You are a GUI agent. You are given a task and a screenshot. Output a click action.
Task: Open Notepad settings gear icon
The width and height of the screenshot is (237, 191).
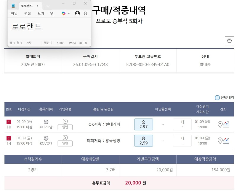point(85,13)
